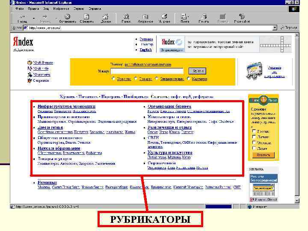The width and height of the screenshot is (308, 231).
Task: Open the Избранное menu in menu bar
Action: coord(61,9)
